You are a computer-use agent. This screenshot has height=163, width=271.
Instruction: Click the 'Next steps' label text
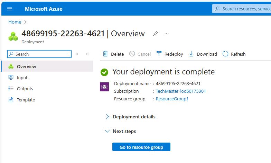point(124,132)
